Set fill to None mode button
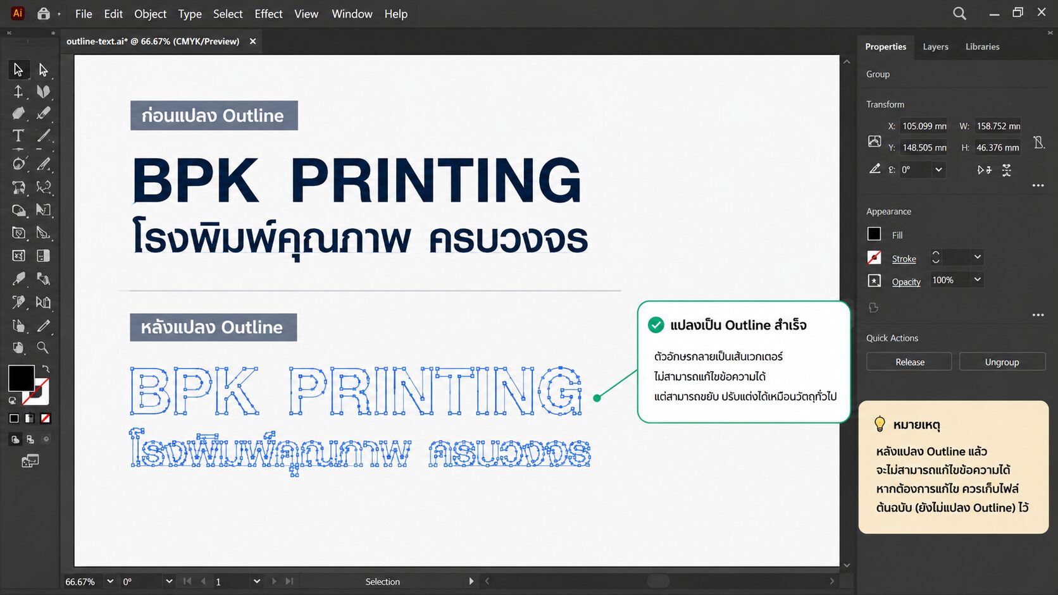 tap(46, 419)
